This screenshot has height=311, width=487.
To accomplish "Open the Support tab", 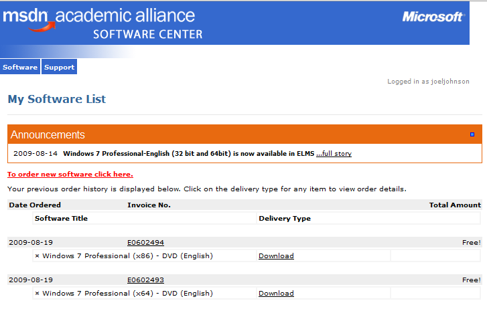I will [60, 67].
